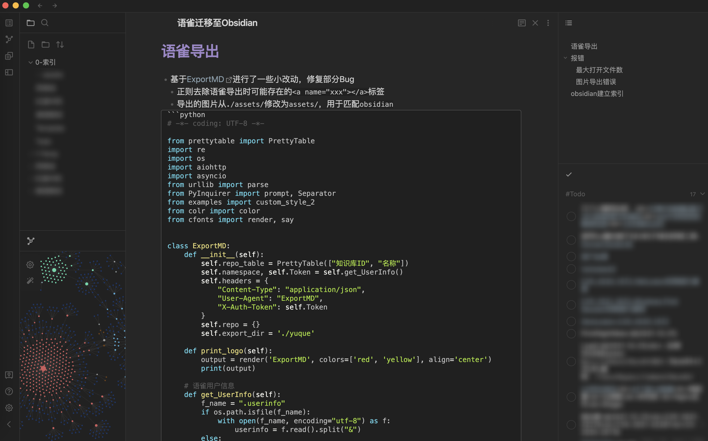Check the first Todo item circle
The height and width of the screenshot is (441, 708).
(571, 216)
